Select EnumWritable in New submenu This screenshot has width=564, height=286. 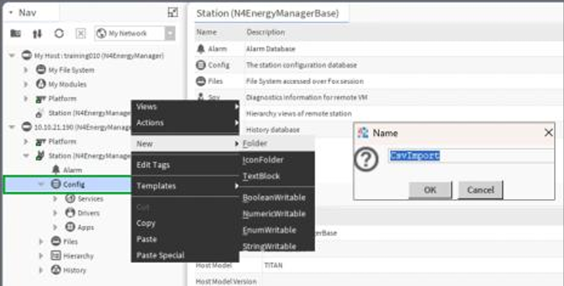tap(277, 230)
